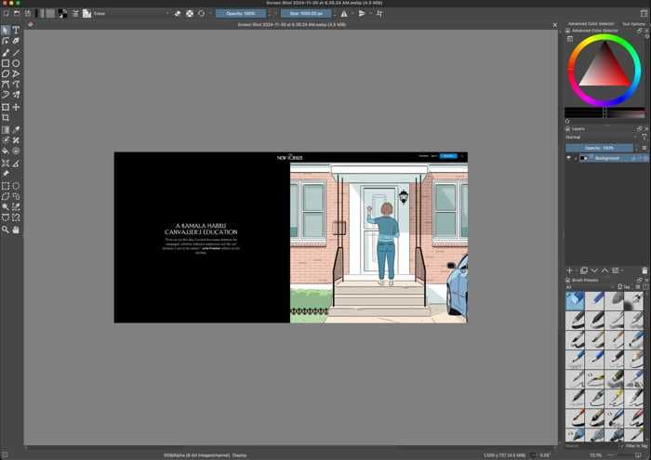Select the Ellipse shape tool

click(16, 63)
